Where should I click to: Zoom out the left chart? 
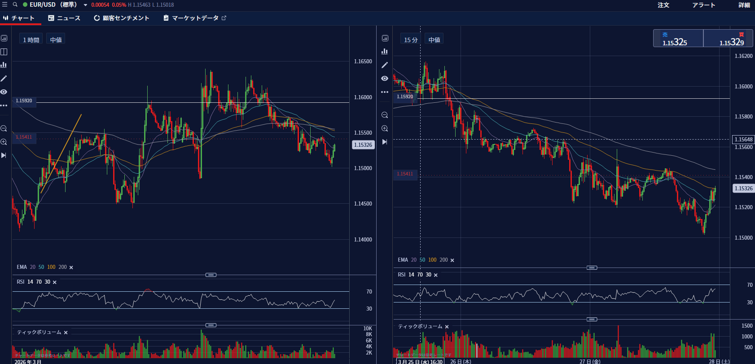click(4, 128)
